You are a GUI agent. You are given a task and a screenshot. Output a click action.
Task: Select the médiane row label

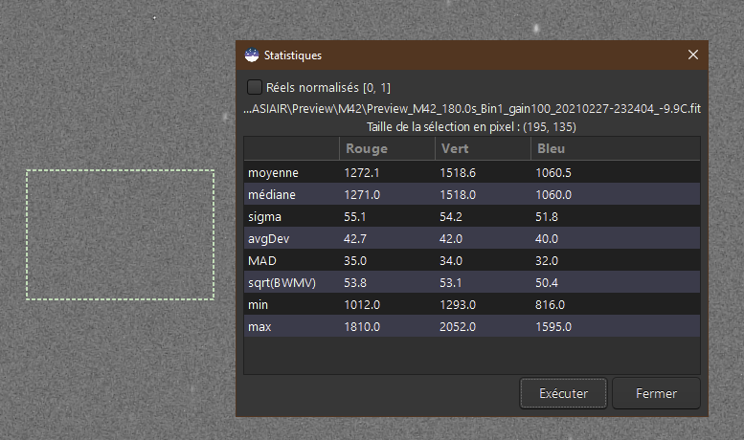[272, 194]
